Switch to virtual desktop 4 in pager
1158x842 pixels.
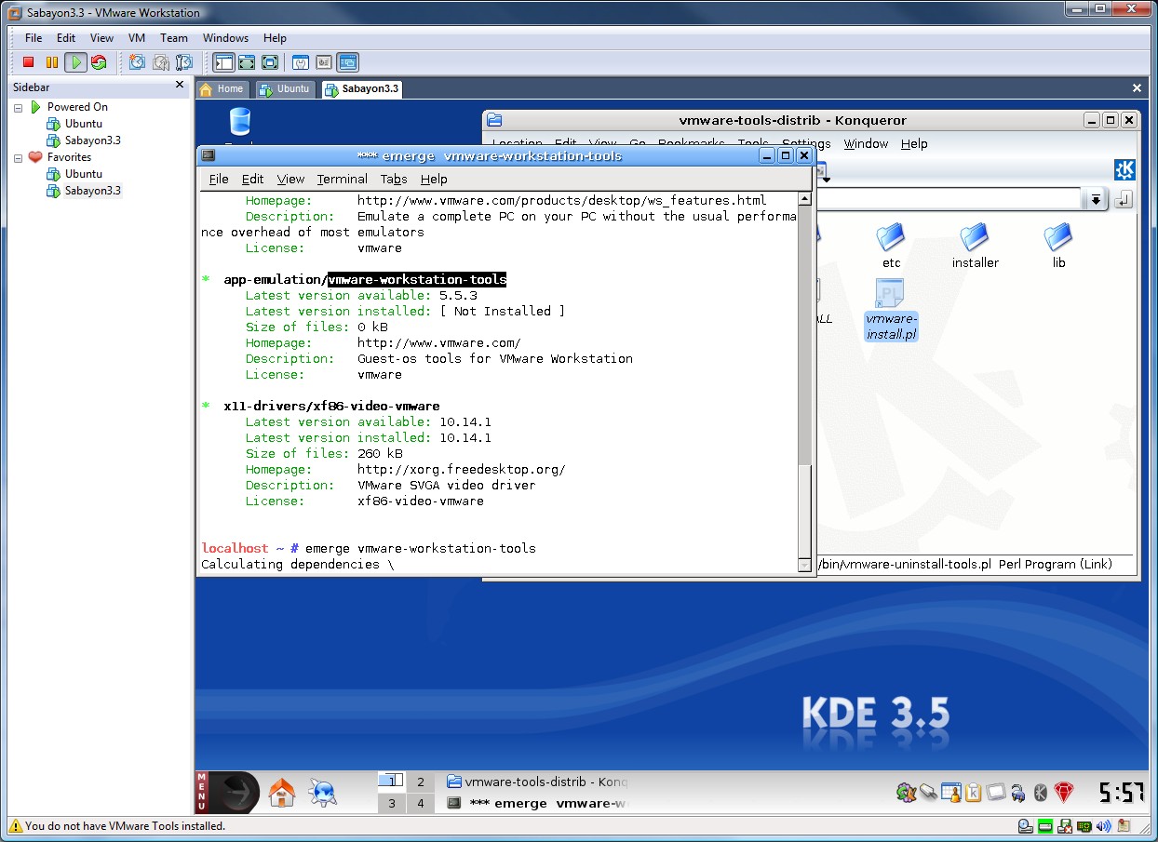point(420,803)
